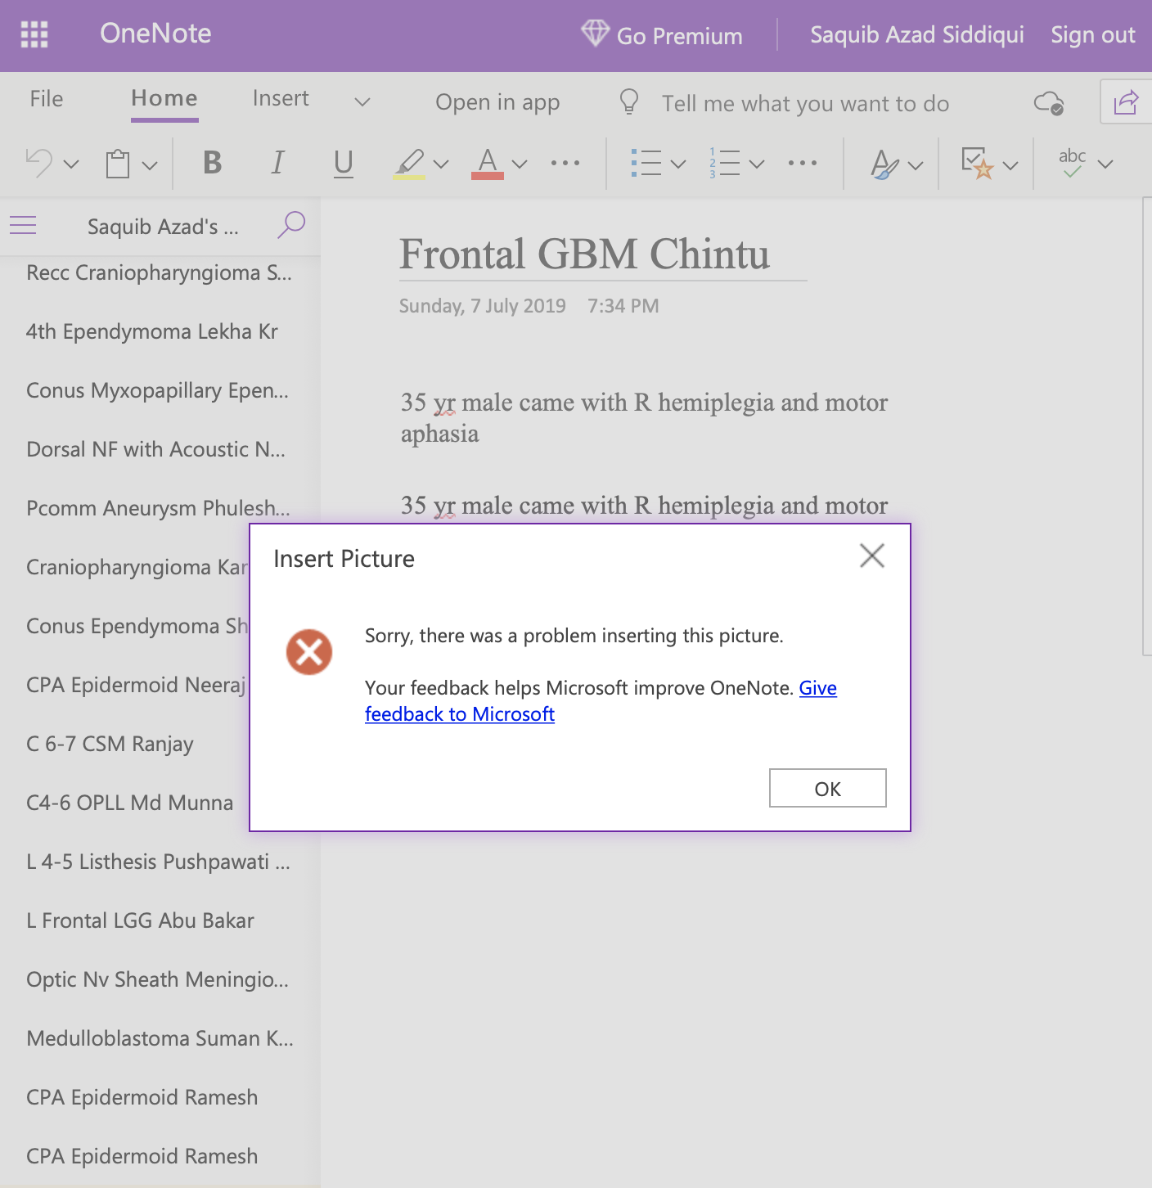The width and height of the screenshot is (1152, 1188).
Task: Expand the numbering library dropdown
Action: tap(757, 164)
